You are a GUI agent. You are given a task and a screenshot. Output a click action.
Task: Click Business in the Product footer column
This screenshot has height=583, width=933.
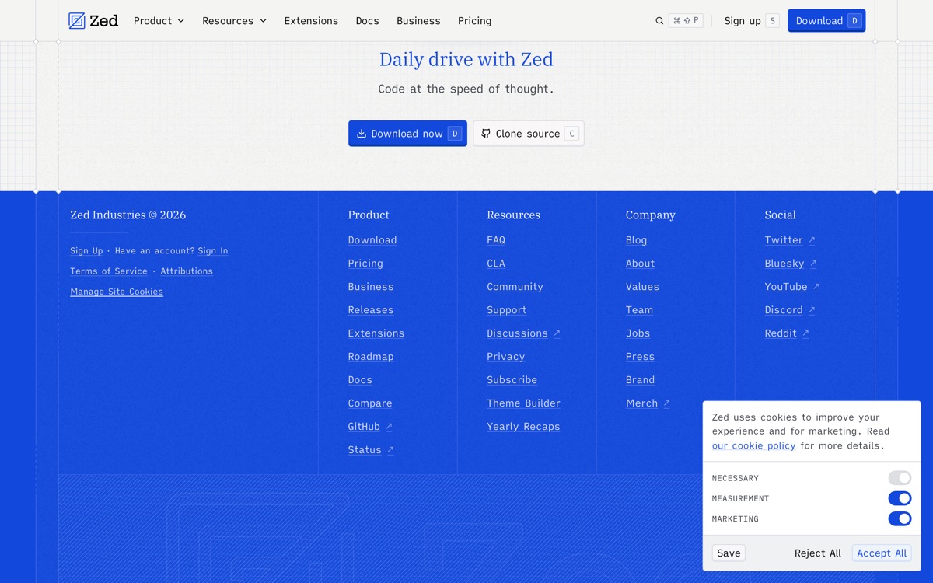(371, 287)
